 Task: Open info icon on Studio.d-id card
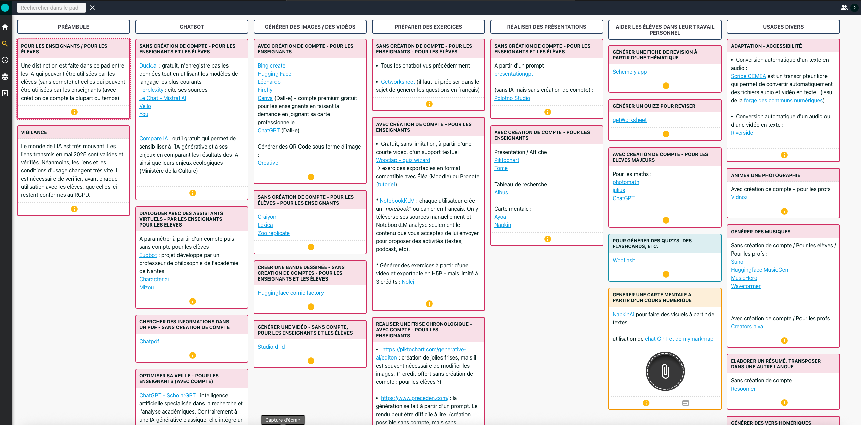(x=311, y=361)
